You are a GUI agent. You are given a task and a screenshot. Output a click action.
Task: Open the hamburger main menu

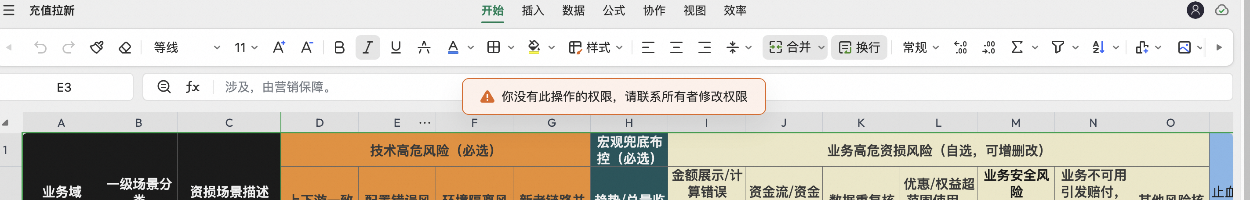coord(9,10)
